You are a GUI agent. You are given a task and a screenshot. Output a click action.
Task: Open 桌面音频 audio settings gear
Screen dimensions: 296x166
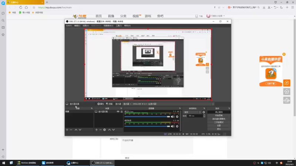tap(177, 126)
